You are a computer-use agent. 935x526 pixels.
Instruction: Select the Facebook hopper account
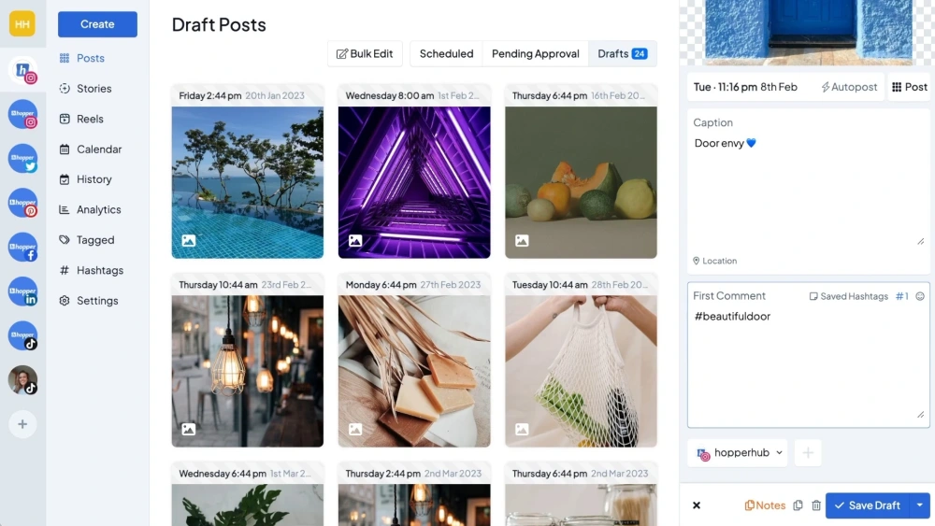tap(23, 248)
